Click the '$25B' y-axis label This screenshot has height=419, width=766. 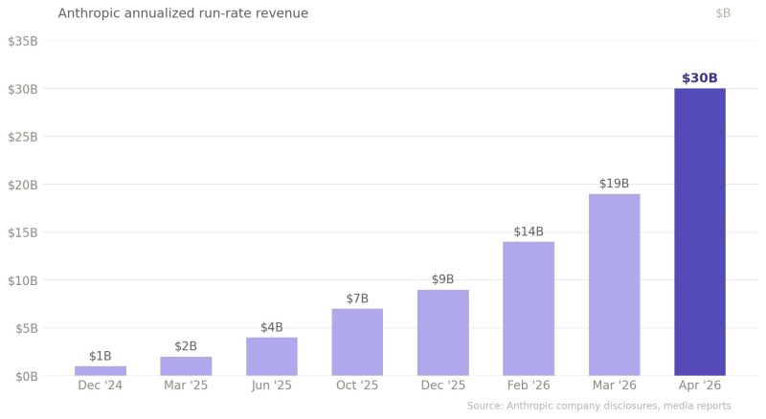(x=23, y=137)
